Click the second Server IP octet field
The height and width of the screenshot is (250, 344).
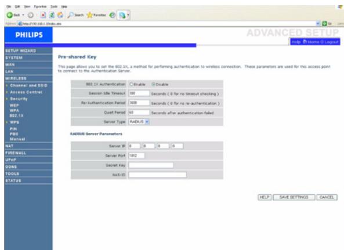(x=149, y=146)
